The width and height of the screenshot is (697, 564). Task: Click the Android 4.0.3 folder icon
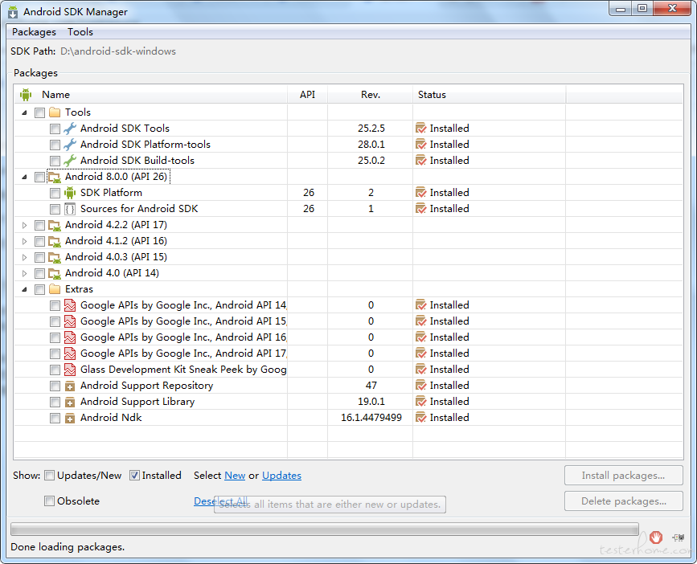tap(55, 257)
